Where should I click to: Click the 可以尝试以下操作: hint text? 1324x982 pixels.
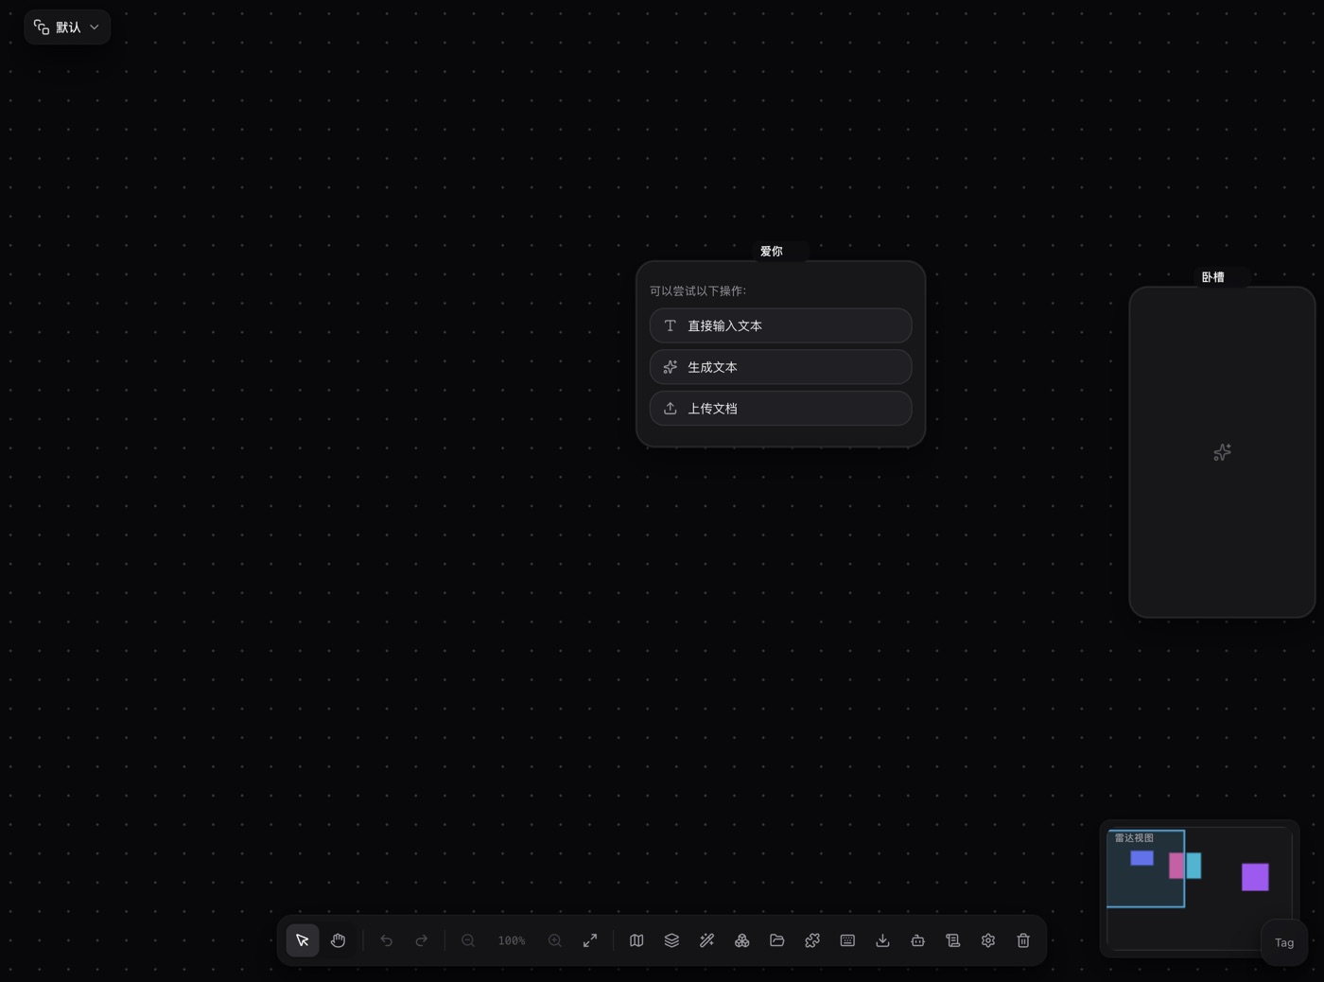698,291
